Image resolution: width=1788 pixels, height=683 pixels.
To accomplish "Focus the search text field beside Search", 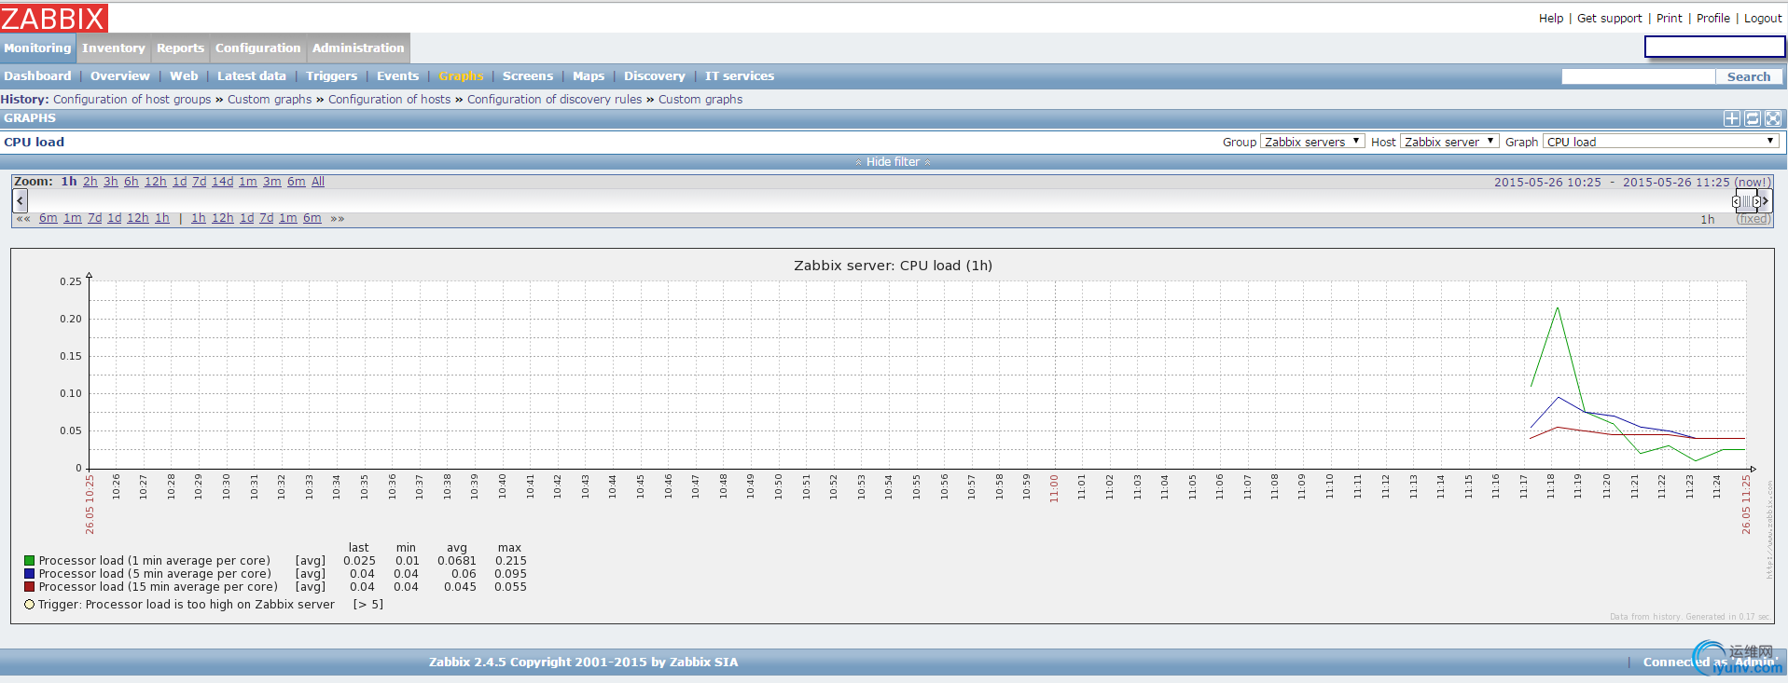I will [1638, 76].
